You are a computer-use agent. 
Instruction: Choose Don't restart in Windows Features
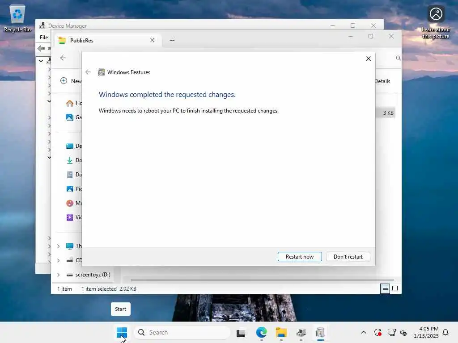pos(348,257)
